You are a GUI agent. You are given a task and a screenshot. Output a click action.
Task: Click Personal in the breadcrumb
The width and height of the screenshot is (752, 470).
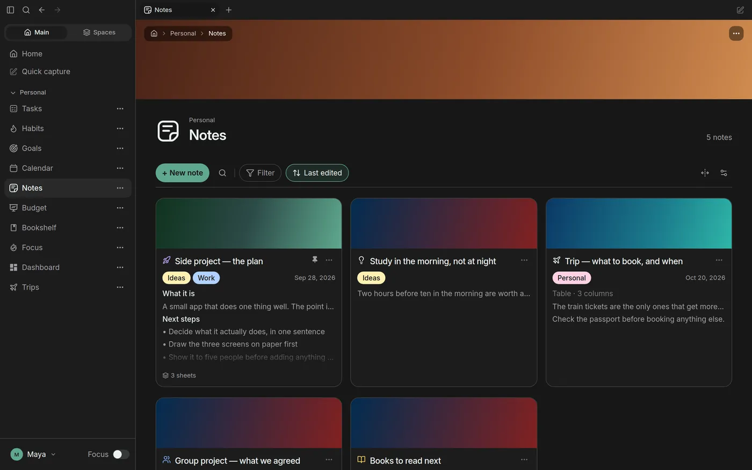[183, 33]
